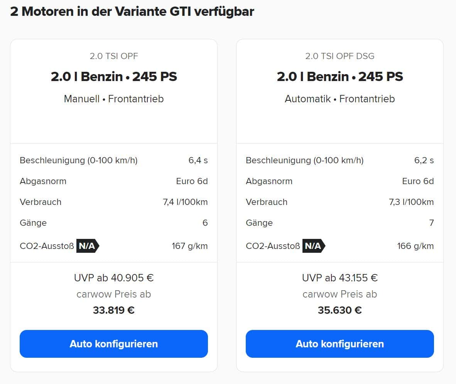Click the carwow price 35.630 €
The height and width of the screenshot is (384, 456).
click(339, 310)
